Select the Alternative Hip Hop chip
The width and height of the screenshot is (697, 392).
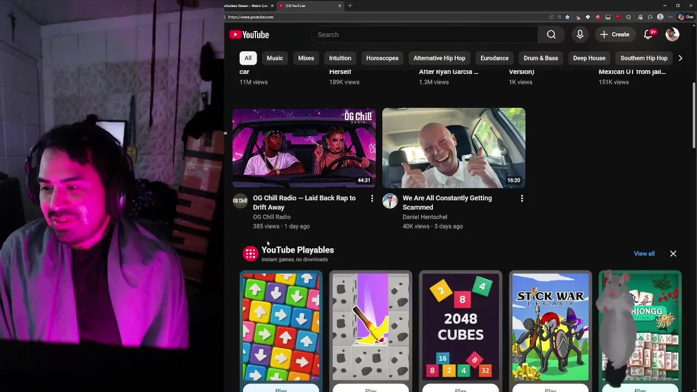439,58
